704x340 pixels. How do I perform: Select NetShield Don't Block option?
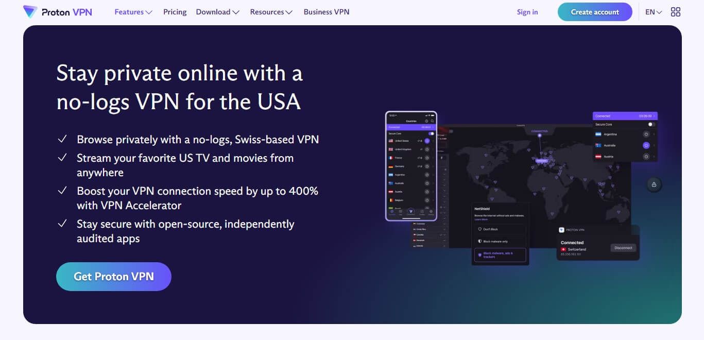(x=500, y=229)
